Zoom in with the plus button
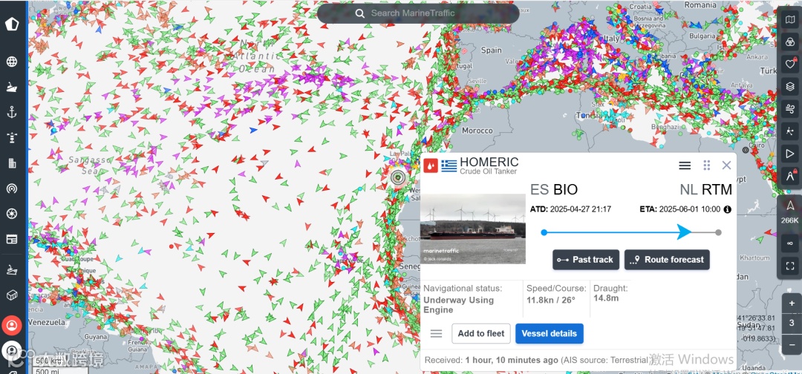802x374 pixels. coord(792,304)
